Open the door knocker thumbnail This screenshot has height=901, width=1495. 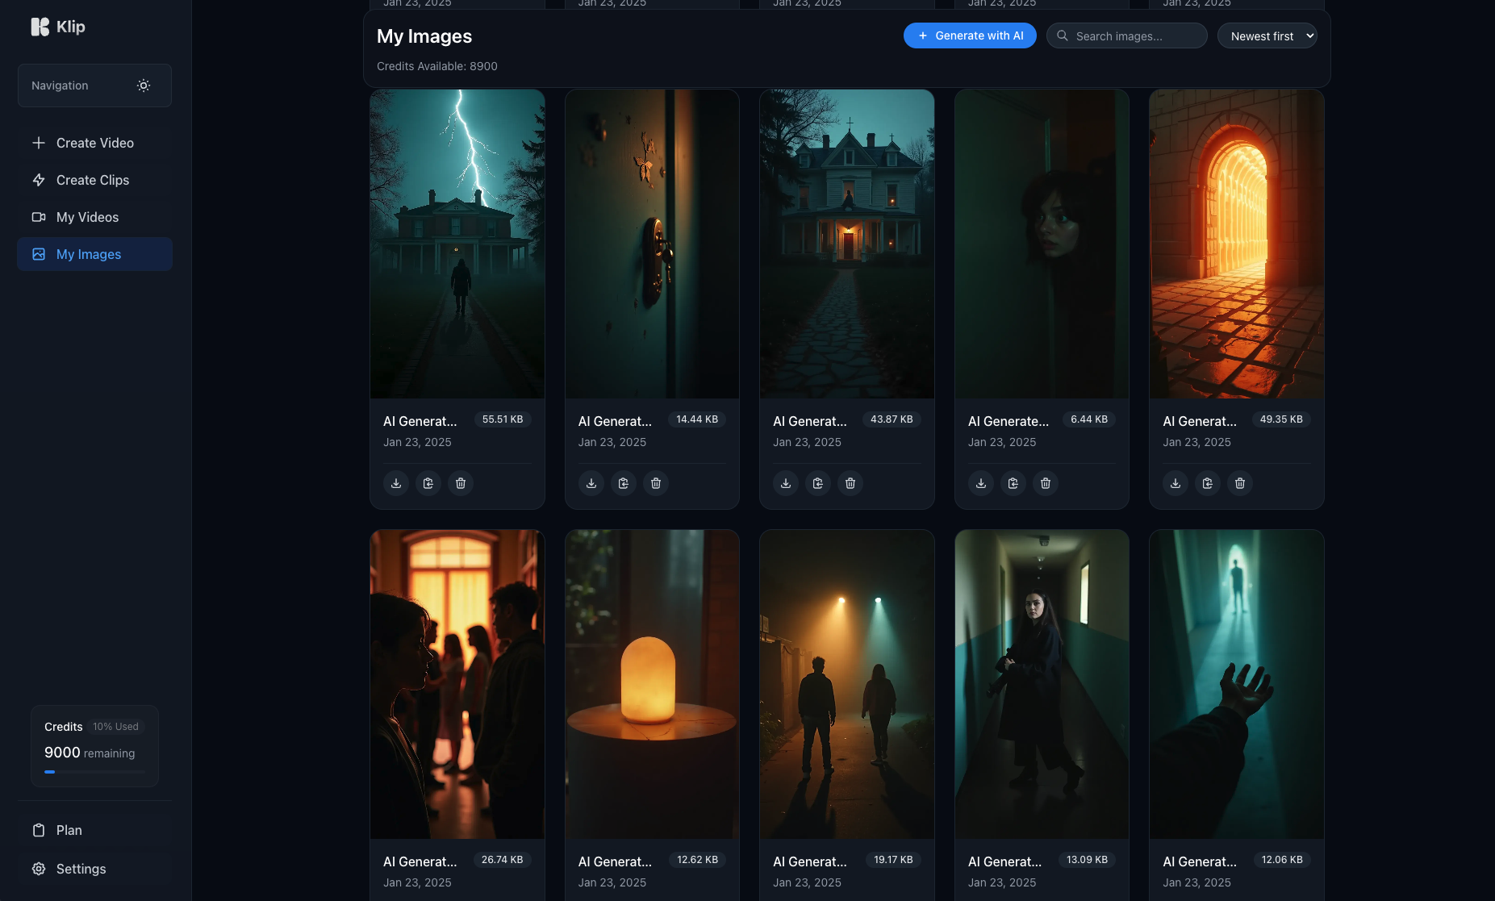[652, 244]
